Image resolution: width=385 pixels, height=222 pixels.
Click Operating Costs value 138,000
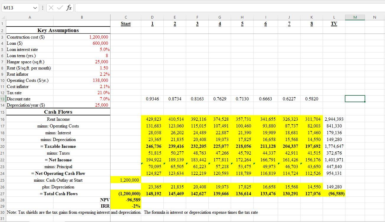point(100,80)
